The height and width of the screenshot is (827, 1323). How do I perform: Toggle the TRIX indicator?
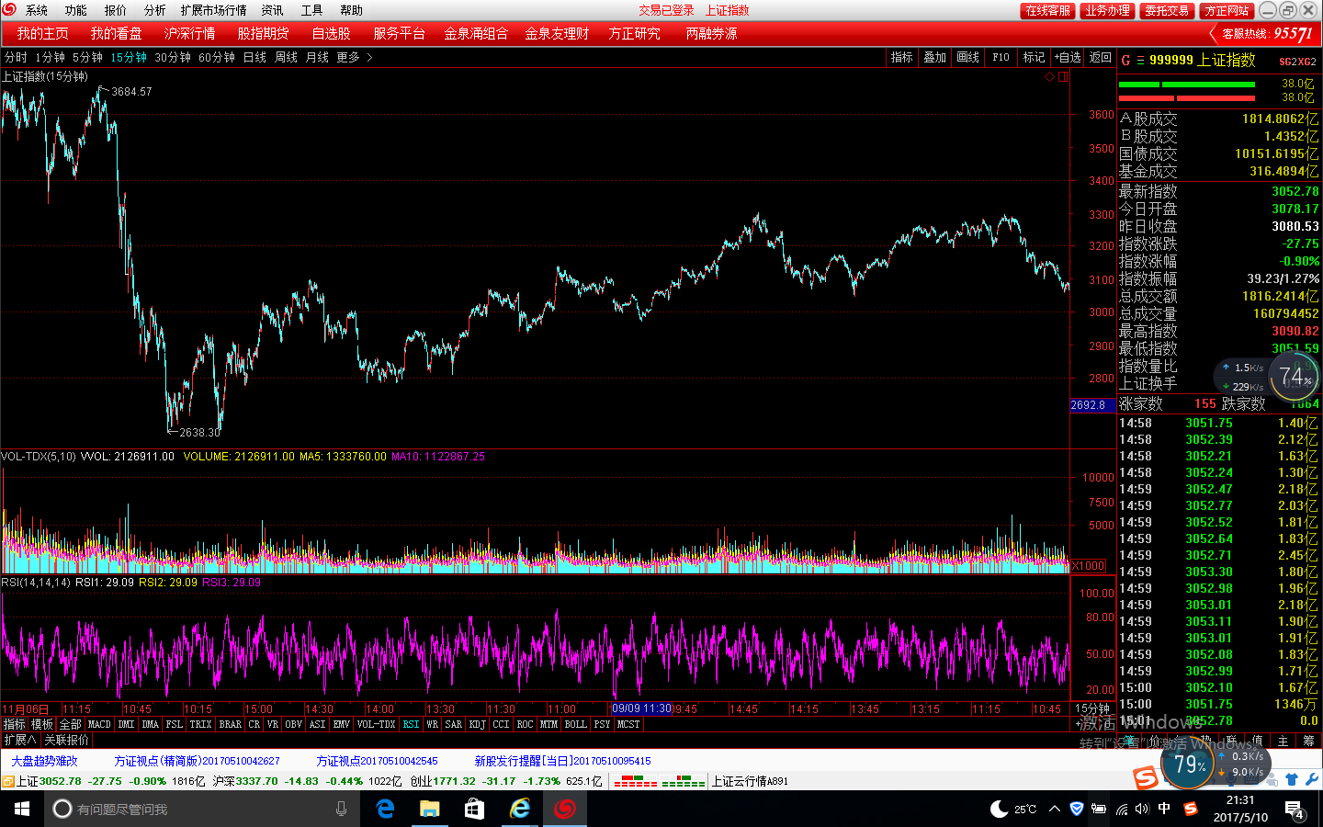click(x=200, y=724)
